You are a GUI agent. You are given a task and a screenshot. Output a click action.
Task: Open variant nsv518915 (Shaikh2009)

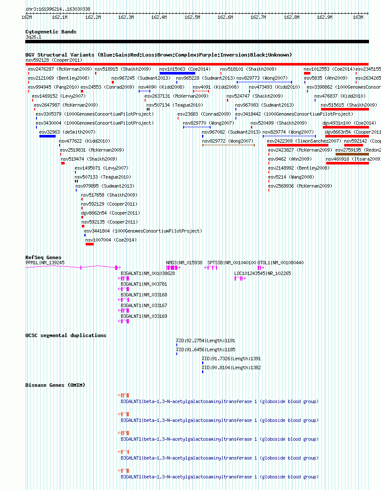click(x=123, y=69)
